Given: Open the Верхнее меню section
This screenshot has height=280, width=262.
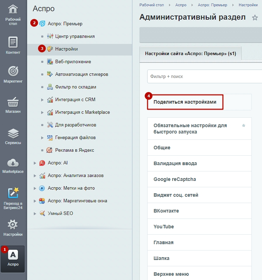Looking at the screenshot, I should click(x=199, y=274).
